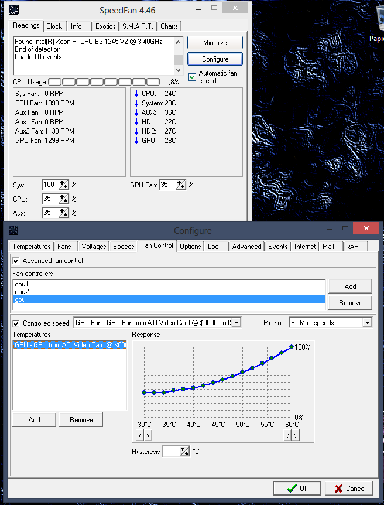
Task: Toggle the Controlled speed checkbox
Action: [16, 323]
